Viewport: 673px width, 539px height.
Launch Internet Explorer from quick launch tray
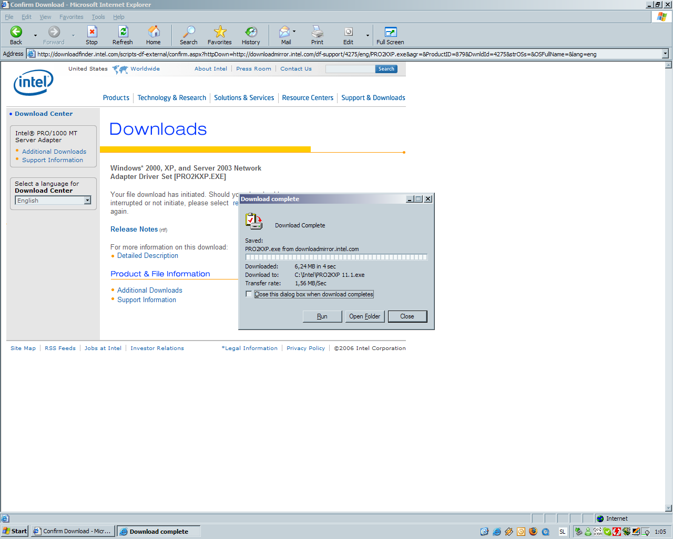point(497,532)
